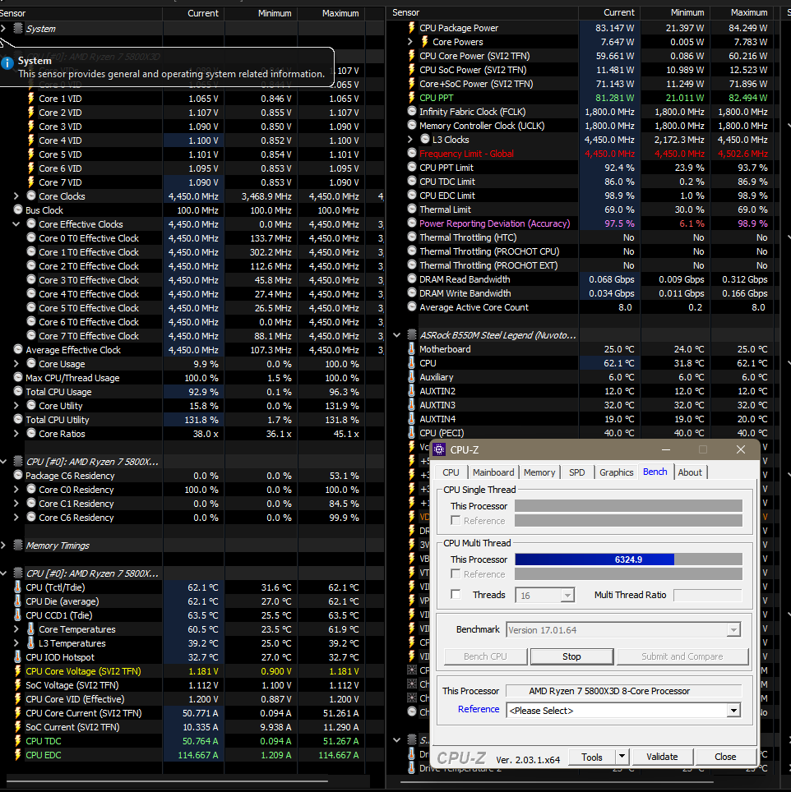Switch to the Graphics tab
This screenshot has height=792, width=791.
[x=616, y=472]
